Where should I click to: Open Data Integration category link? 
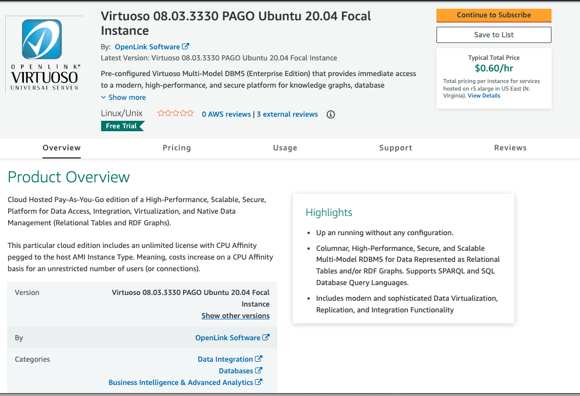[x=225, y=359]
